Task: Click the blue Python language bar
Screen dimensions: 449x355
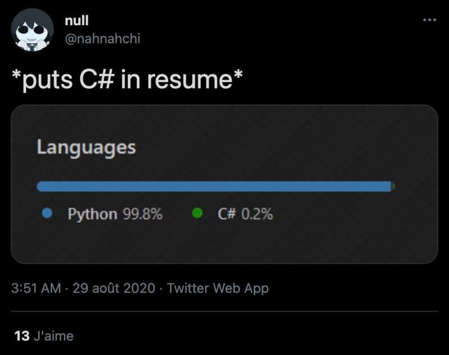Action: 214,186
